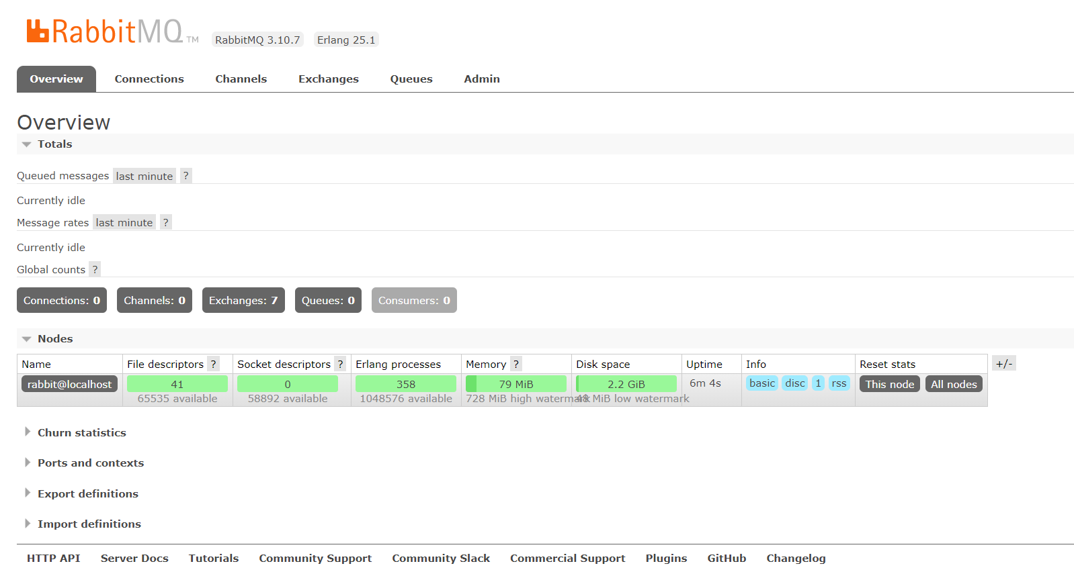The height and width of the screenshot is (574, 1074).
Task: Go to the Exchanges tab
Action: click(329, 79)
